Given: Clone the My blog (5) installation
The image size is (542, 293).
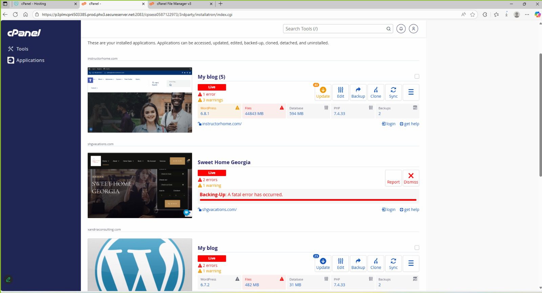Looking at the screenshot, I should (376, 92).
